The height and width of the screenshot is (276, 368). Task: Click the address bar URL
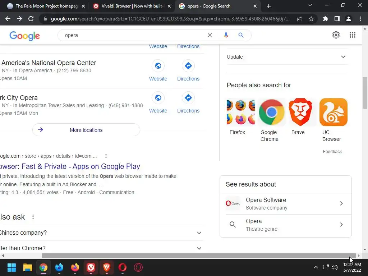coord(170,19)
